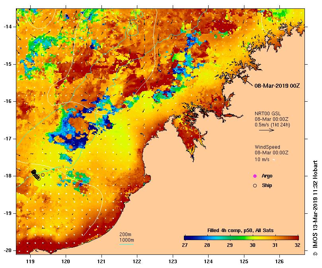Click the '0.5m/s (1kt 24h)' text

[272, 125]
